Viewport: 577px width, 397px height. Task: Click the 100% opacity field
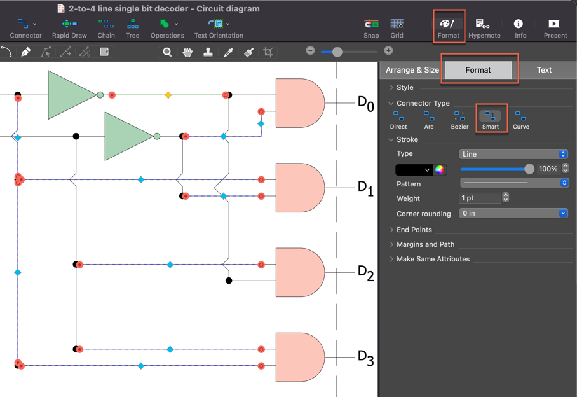tap(548, 169)
